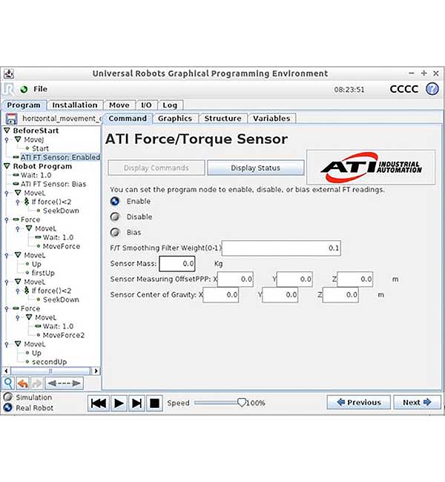Screen dimensions: 445x482
Task: Step forward one program node
Action: click(x=136, y=403)
